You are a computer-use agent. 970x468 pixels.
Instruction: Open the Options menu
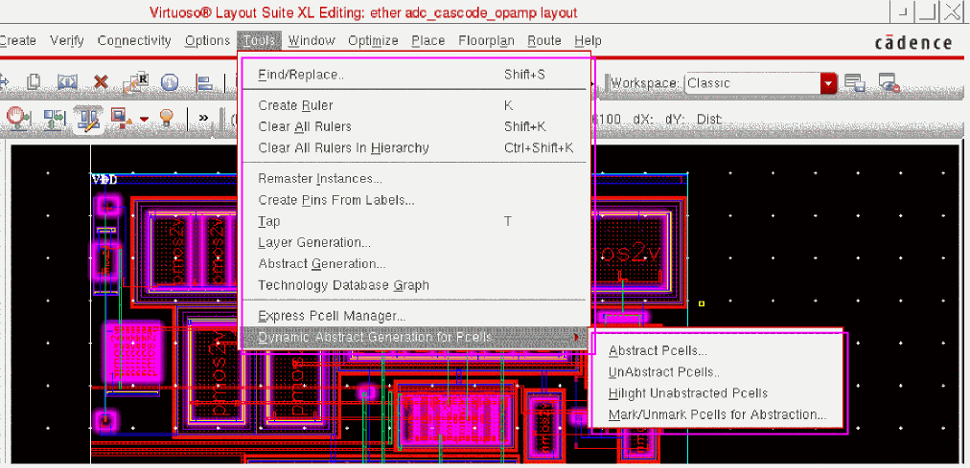pyautogui.click(x=207, y=41)
